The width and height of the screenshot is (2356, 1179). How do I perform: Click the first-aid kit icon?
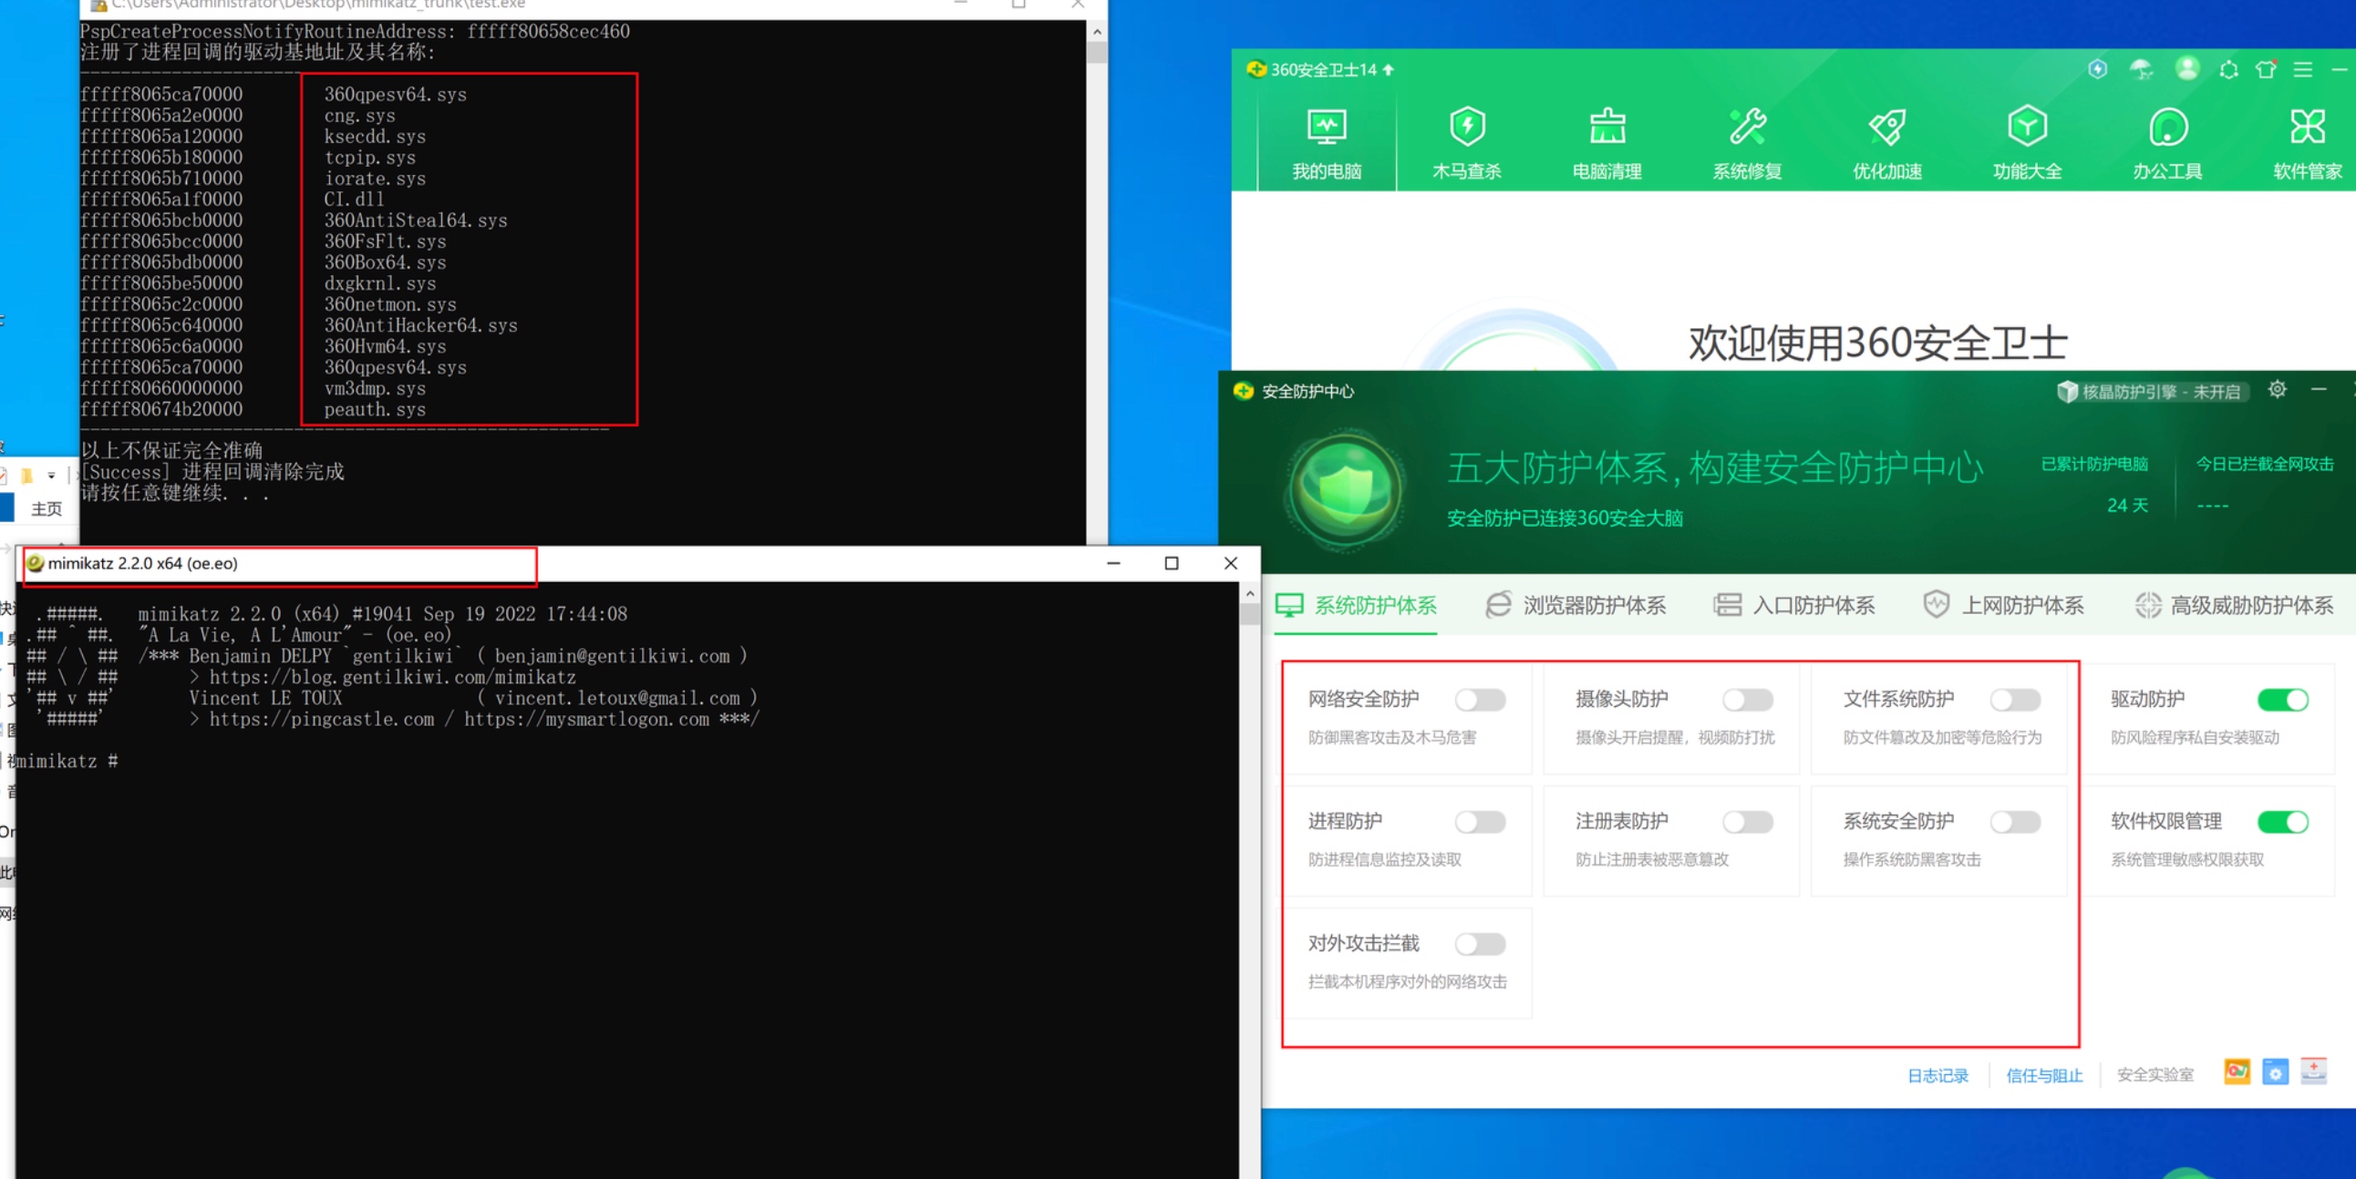pyautogui.click(x=2313, y=1071)
